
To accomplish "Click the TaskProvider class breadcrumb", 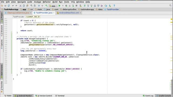I will (x=112, y=9).
